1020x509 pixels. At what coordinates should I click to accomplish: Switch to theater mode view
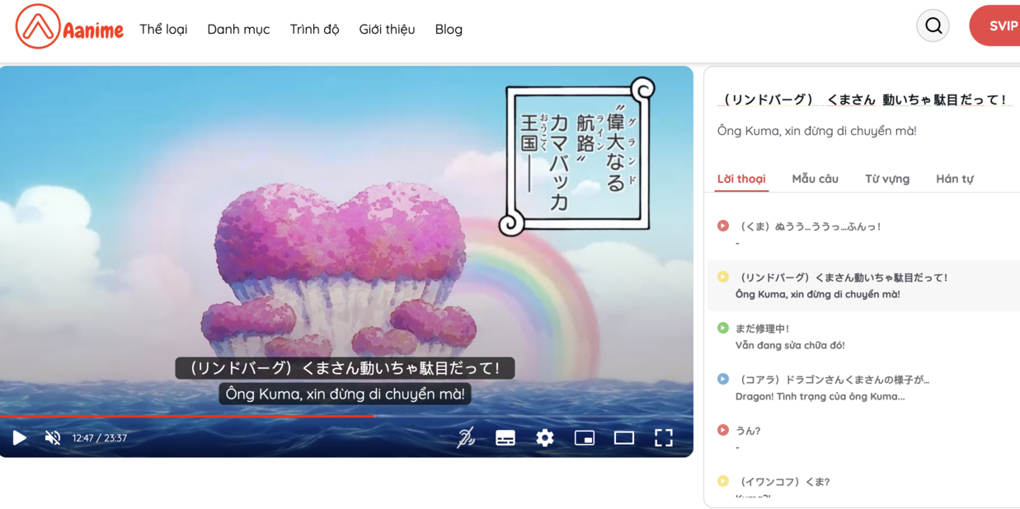623,438
